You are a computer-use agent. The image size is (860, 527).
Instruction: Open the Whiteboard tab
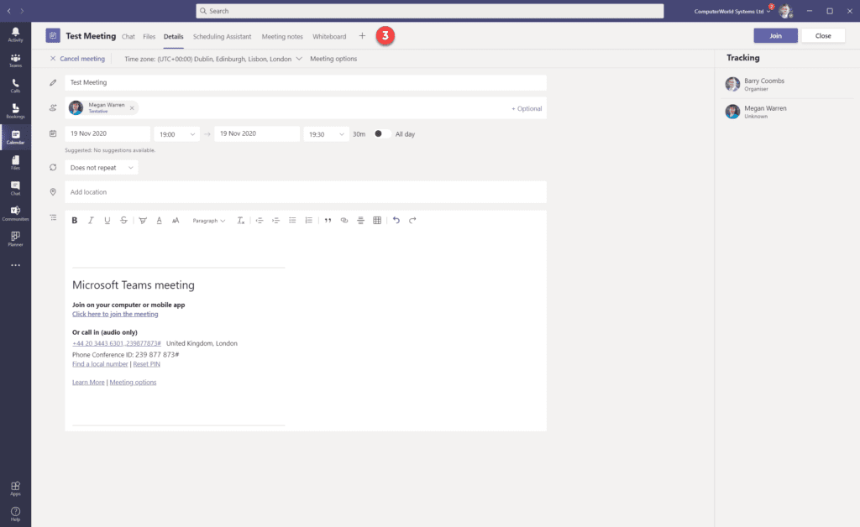coord(329,36)
